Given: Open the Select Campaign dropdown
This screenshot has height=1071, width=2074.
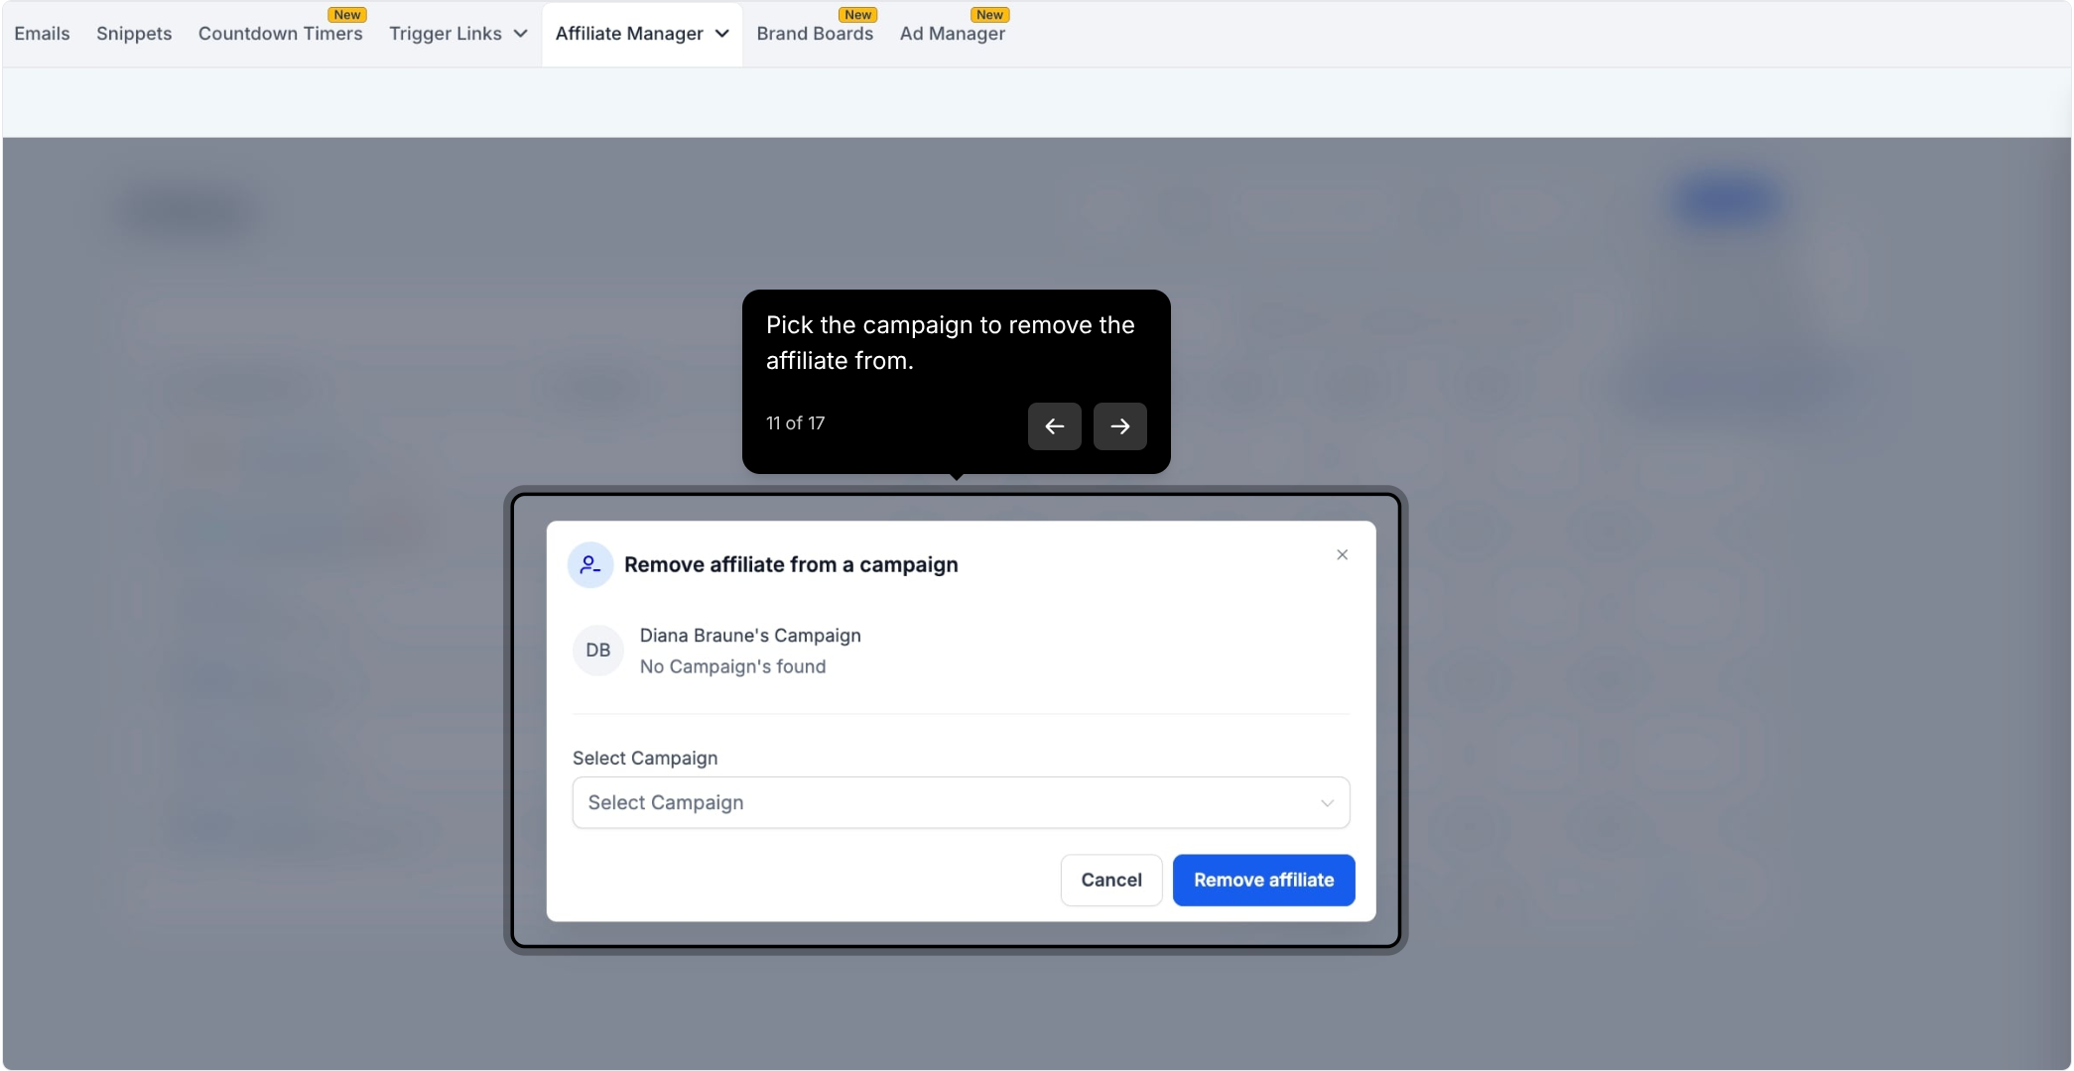Looking at the screenshot, I should point(961,802).
